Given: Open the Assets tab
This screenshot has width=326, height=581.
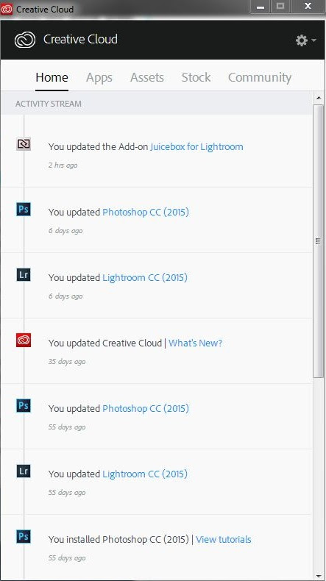Looking at the screenshot, I should (147, 77).
